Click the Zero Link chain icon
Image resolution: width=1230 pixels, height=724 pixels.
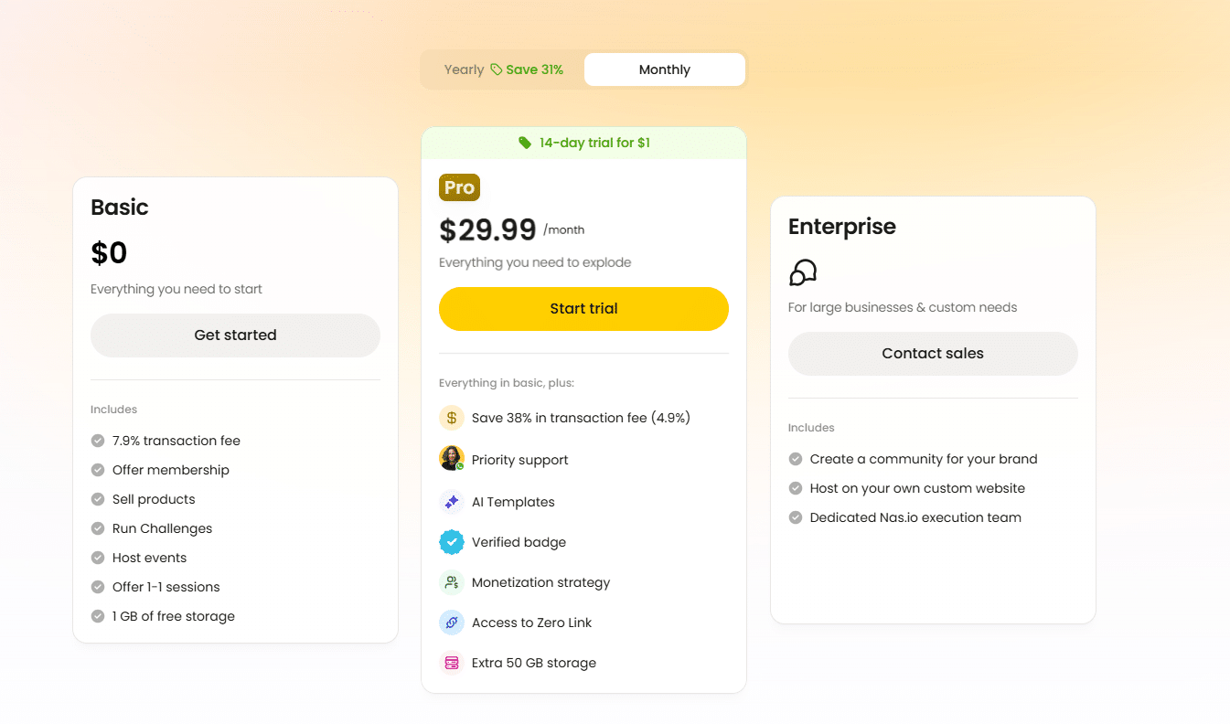(x=452, y=623)
